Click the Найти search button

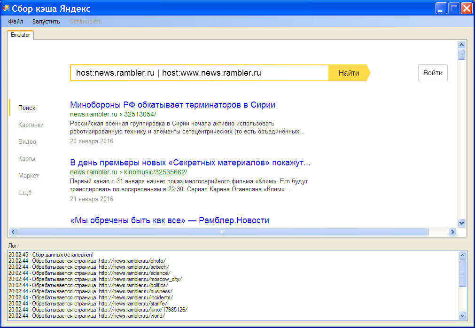point(349,73)
